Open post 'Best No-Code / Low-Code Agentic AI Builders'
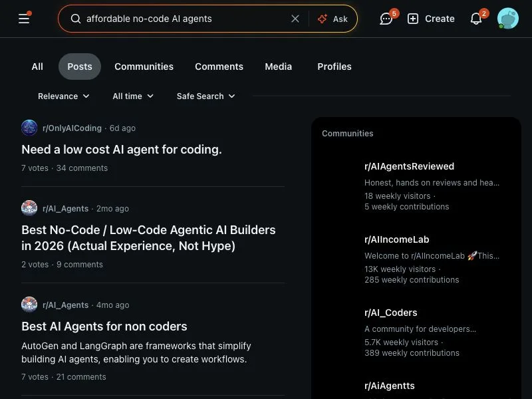532x399 pixels. pyautogui.click(x=148, y=238)
